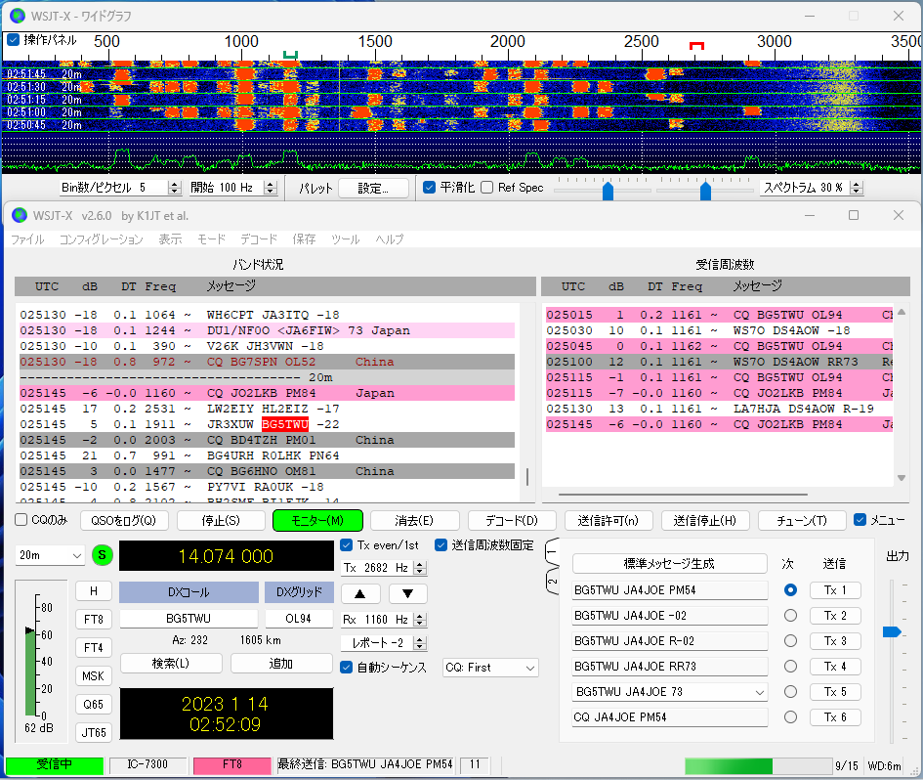The height and width of the screenshot is (780, 923).
Task: Click the 出力 power slider handle
Action: click(x=891, y=632)
